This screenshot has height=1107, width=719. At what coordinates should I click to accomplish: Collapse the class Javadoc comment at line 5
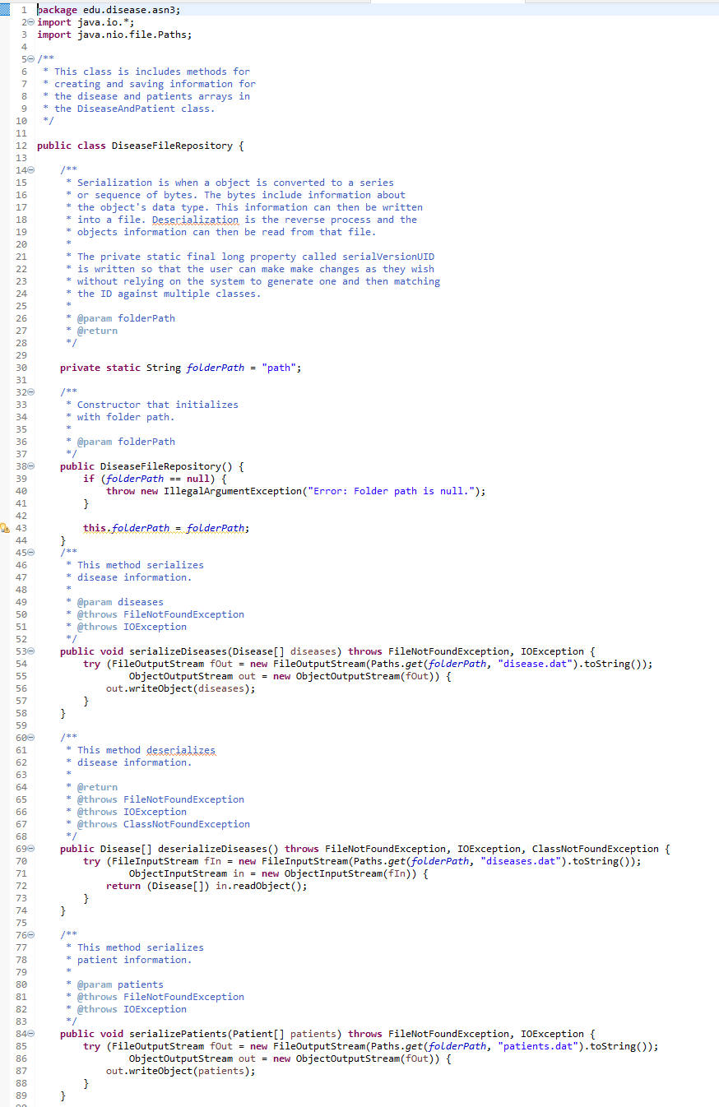[30, 59]
